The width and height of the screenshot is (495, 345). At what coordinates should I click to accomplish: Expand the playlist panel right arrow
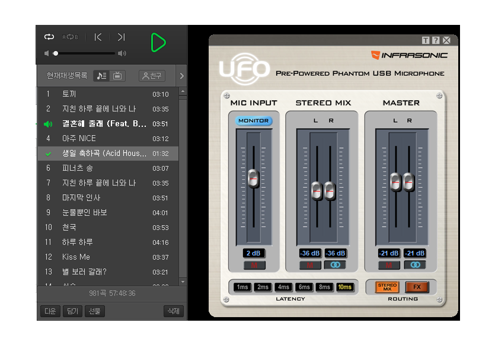pyautogui.click(x=181, y=76)
